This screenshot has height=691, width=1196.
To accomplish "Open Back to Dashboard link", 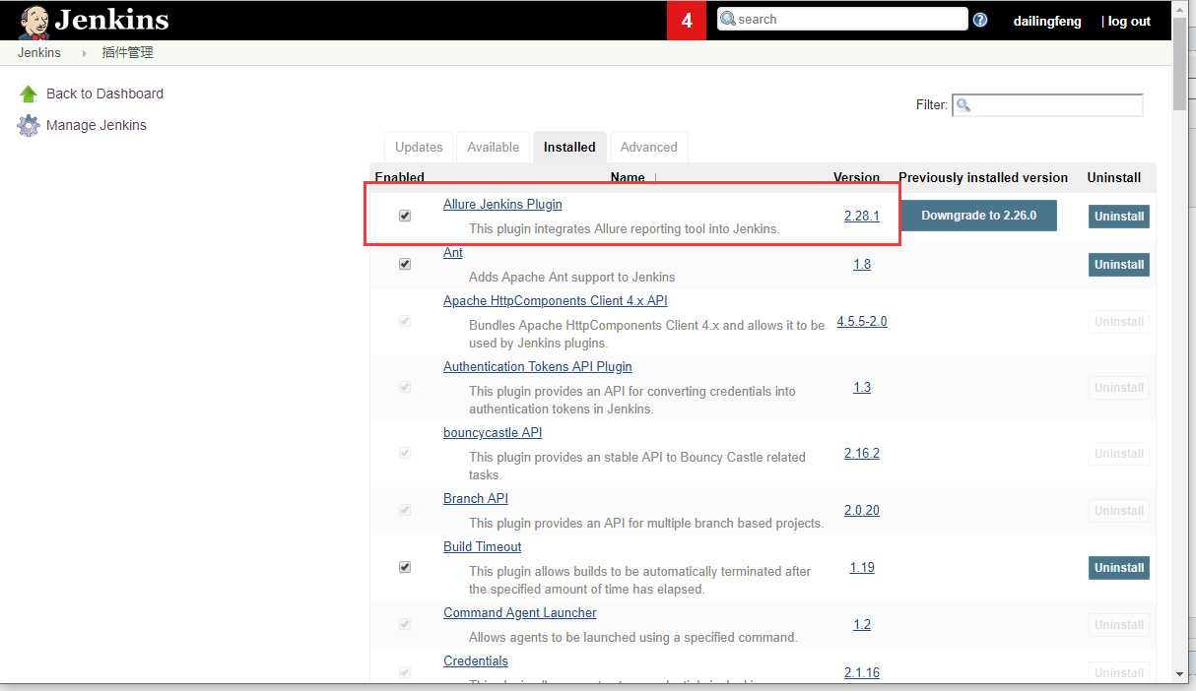I will 104,94.
